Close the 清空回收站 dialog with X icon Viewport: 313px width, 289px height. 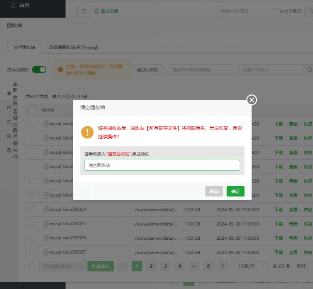[251, 100]
